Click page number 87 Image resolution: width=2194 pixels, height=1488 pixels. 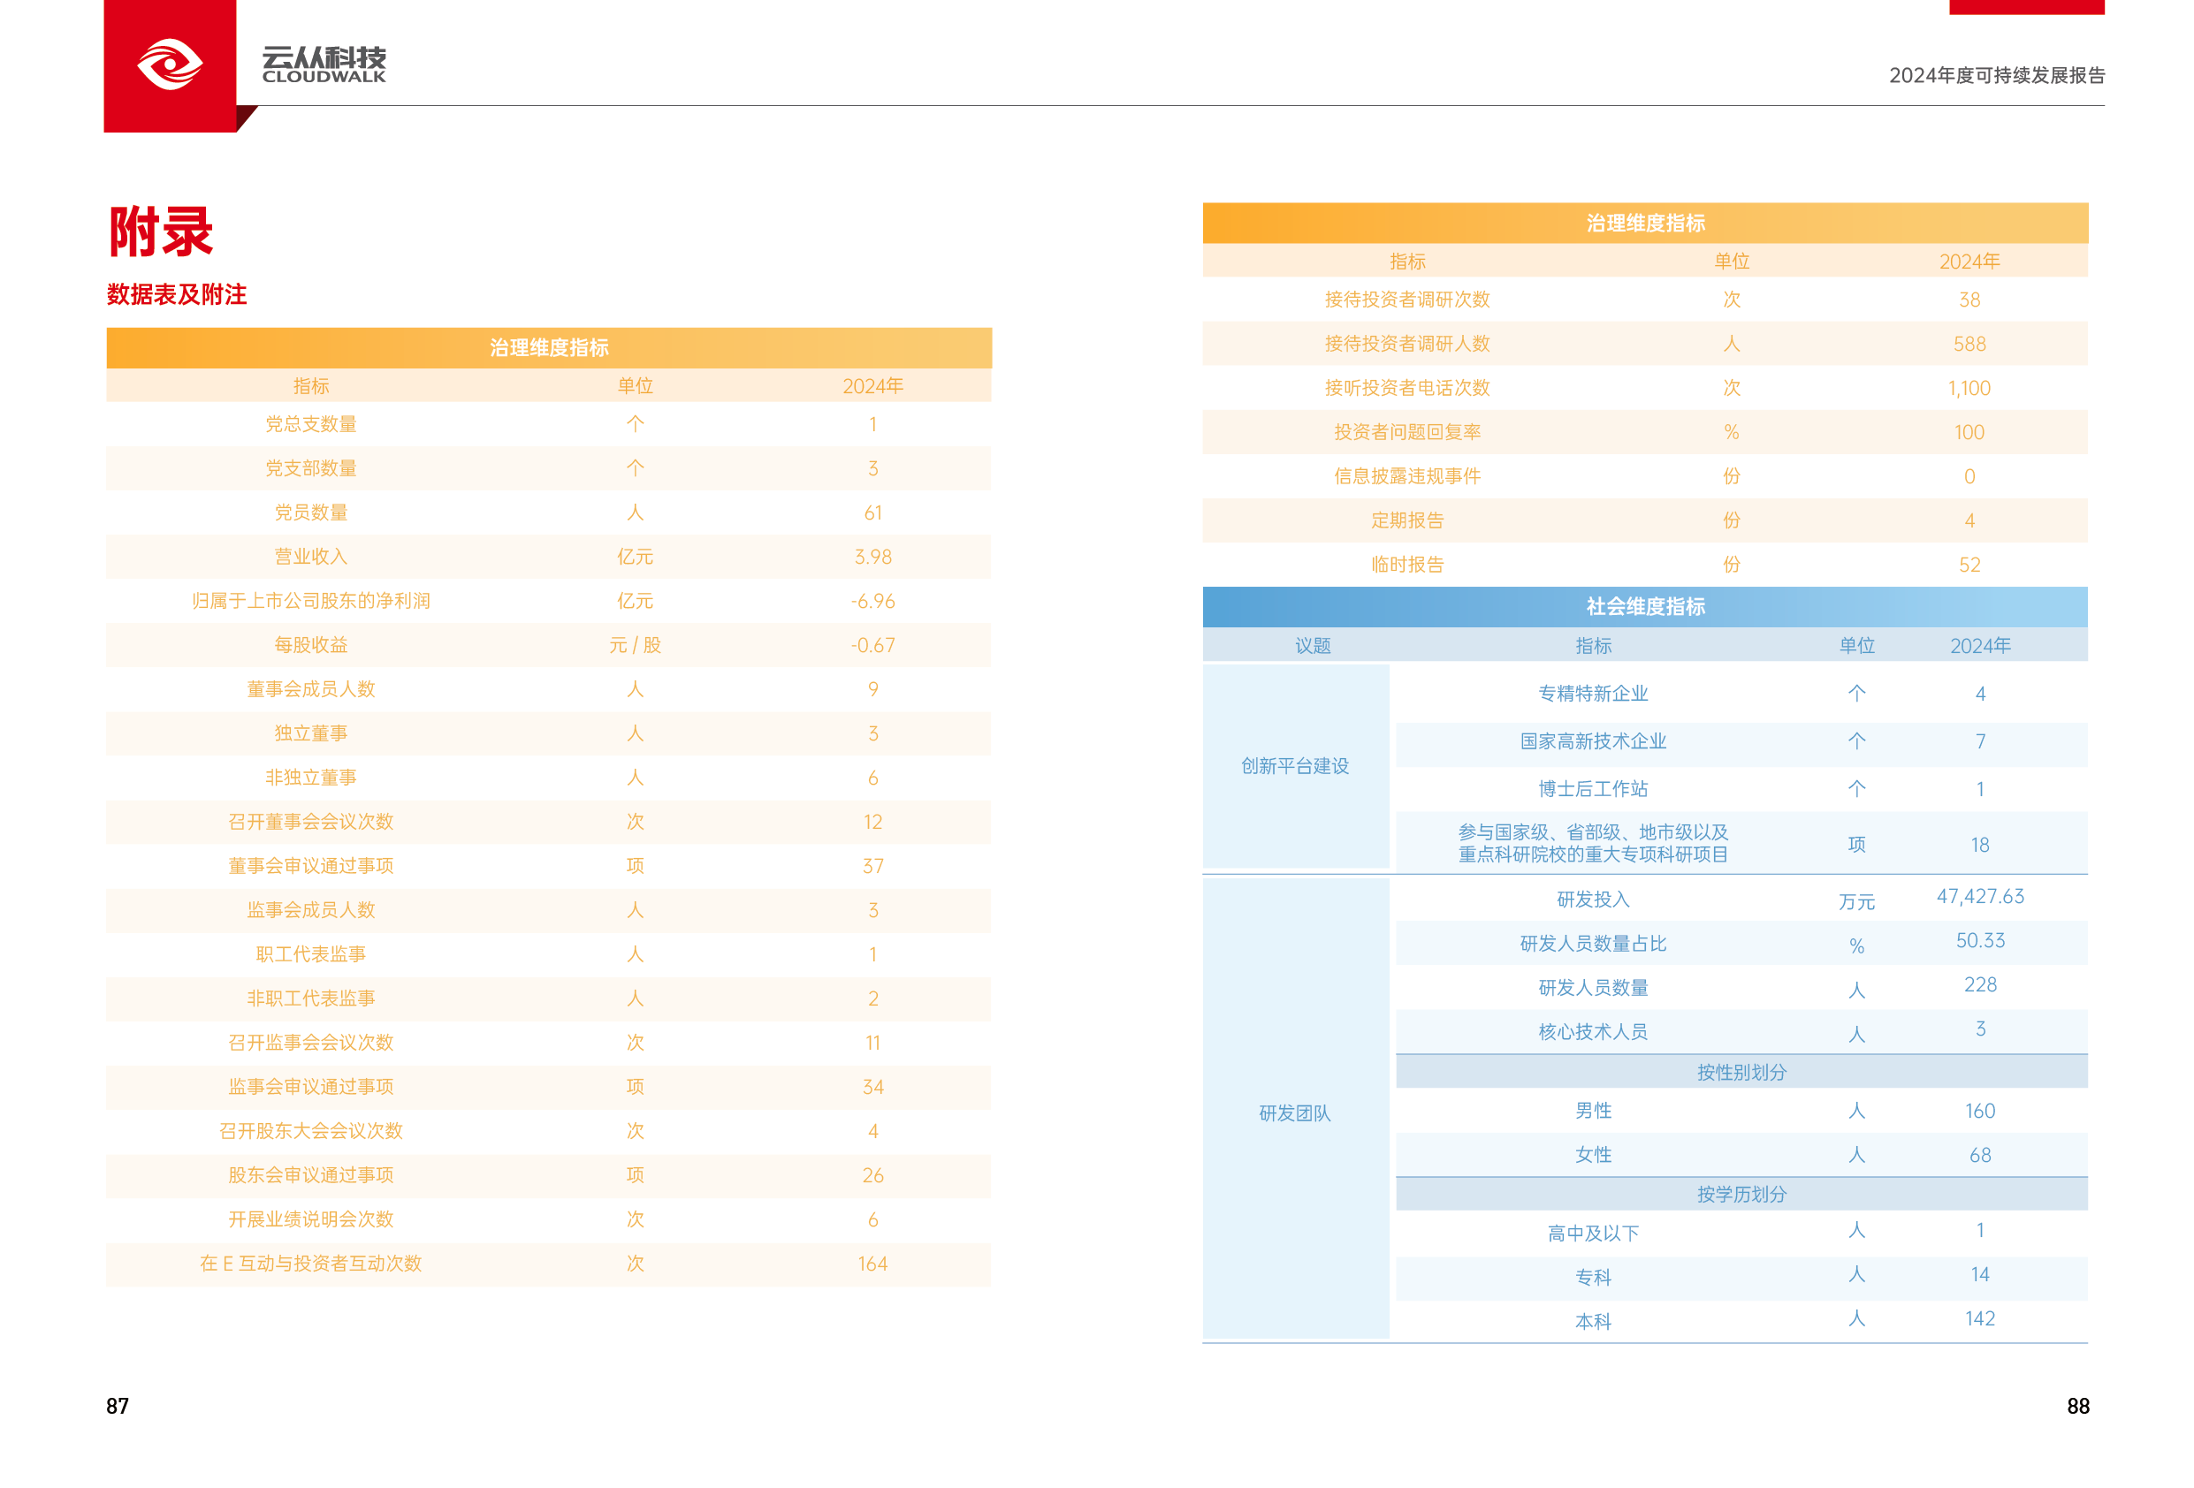[117, 1406]
